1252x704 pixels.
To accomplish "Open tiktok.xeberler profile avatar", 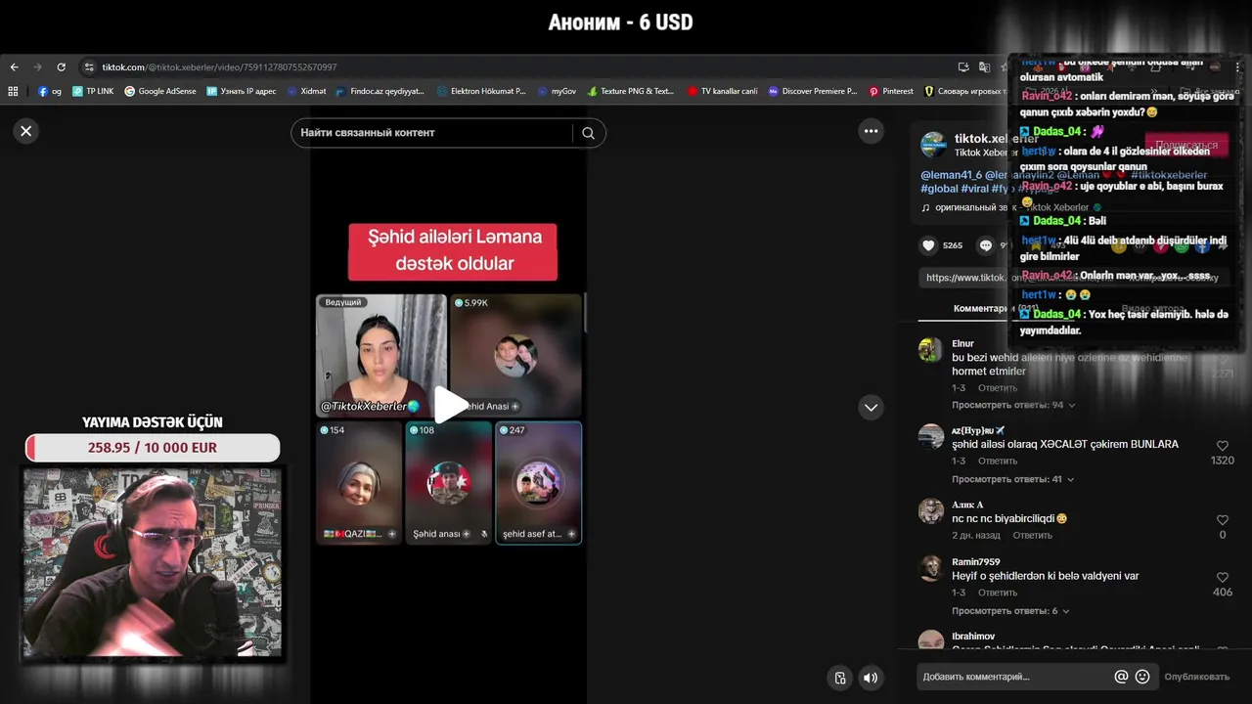I will coord(933,145).
